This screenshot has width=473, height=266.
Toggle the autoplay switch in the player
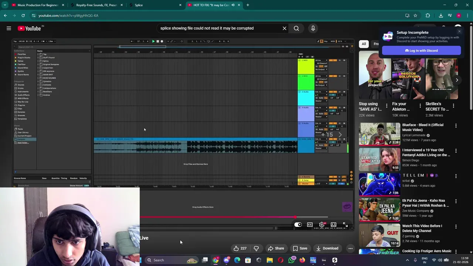point(298,225)
